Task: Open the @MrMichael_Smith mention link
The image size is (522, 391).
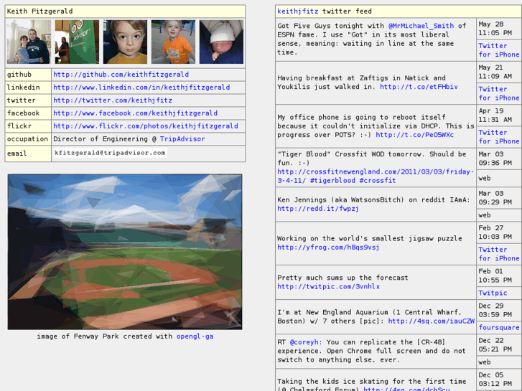Action: [x=421, y=26]
